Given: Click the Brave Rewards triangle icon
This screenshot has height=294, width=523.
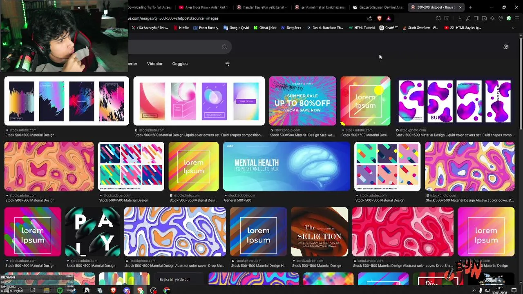Looking at the screenshot, I should tap(388, 18).
